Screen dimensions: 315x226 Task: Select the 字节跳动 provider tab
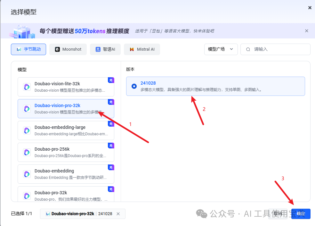[x=28, y=49]
